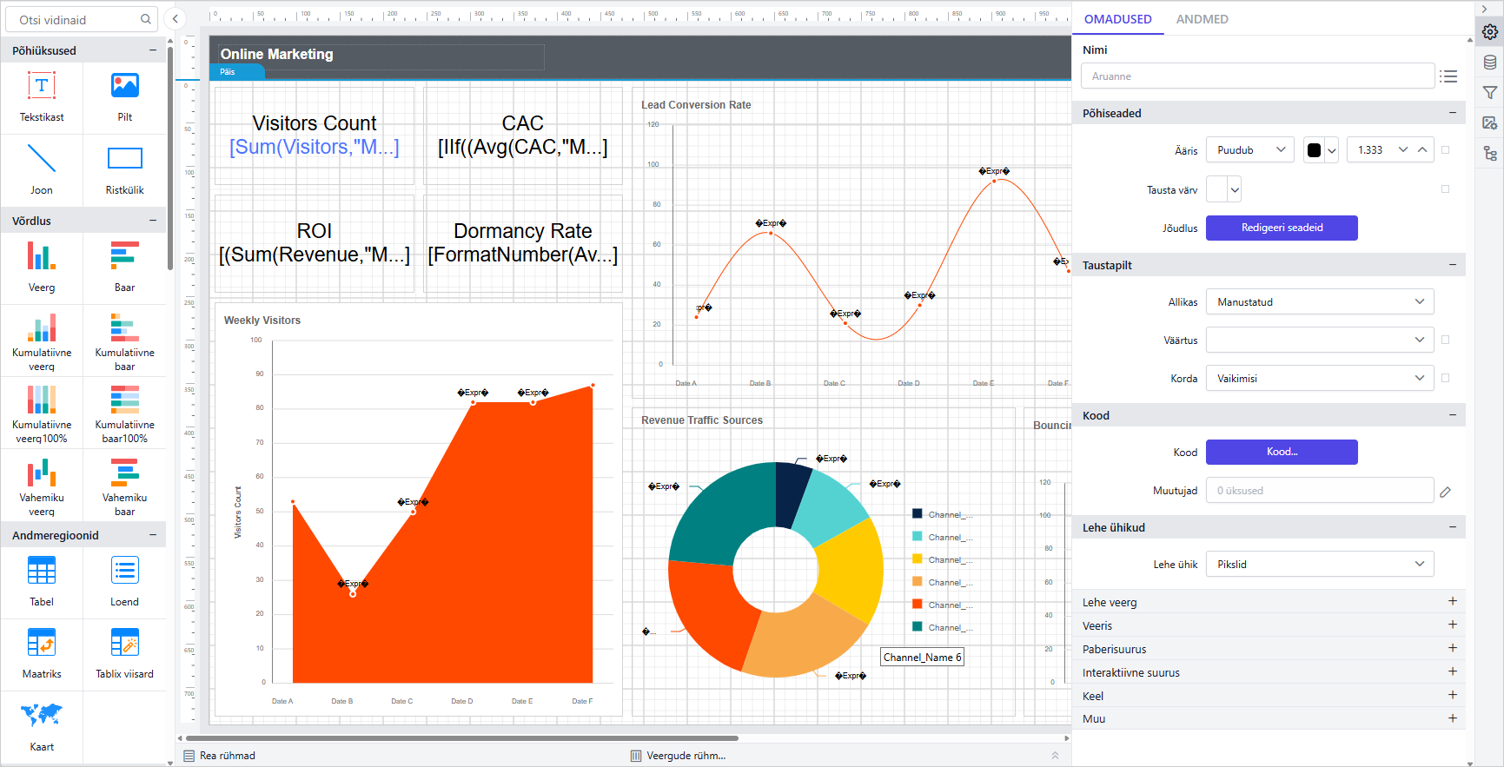Collapse the Põhiseaded section
The width and height of the screenshot is (1504, 767).
[x=1452, y=113]
